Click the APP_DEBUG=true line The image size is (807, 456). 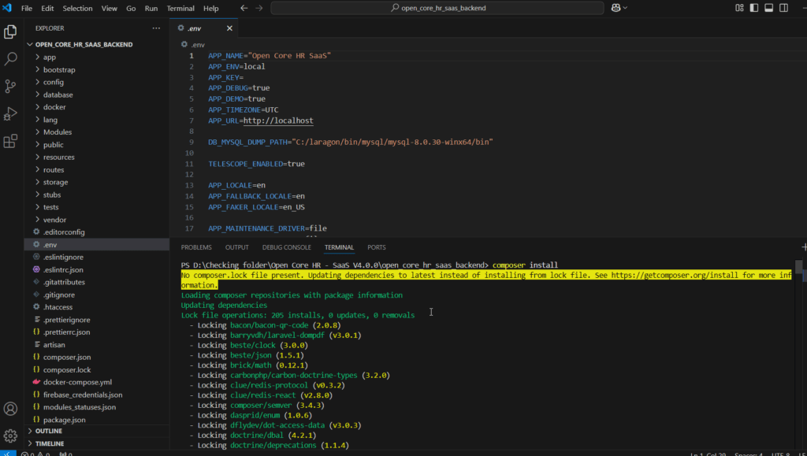[x=239, y=88]
